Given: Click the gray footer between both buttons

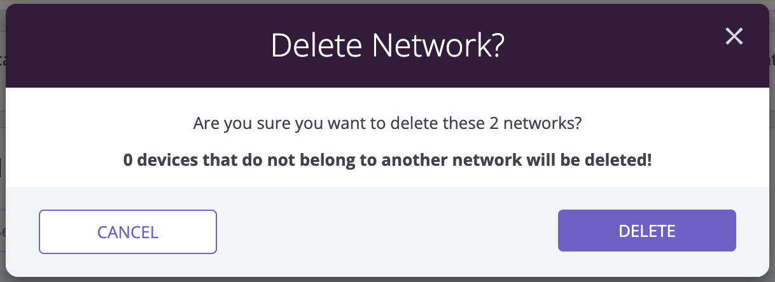Looking at the screenshot, I should pos(387,231).
